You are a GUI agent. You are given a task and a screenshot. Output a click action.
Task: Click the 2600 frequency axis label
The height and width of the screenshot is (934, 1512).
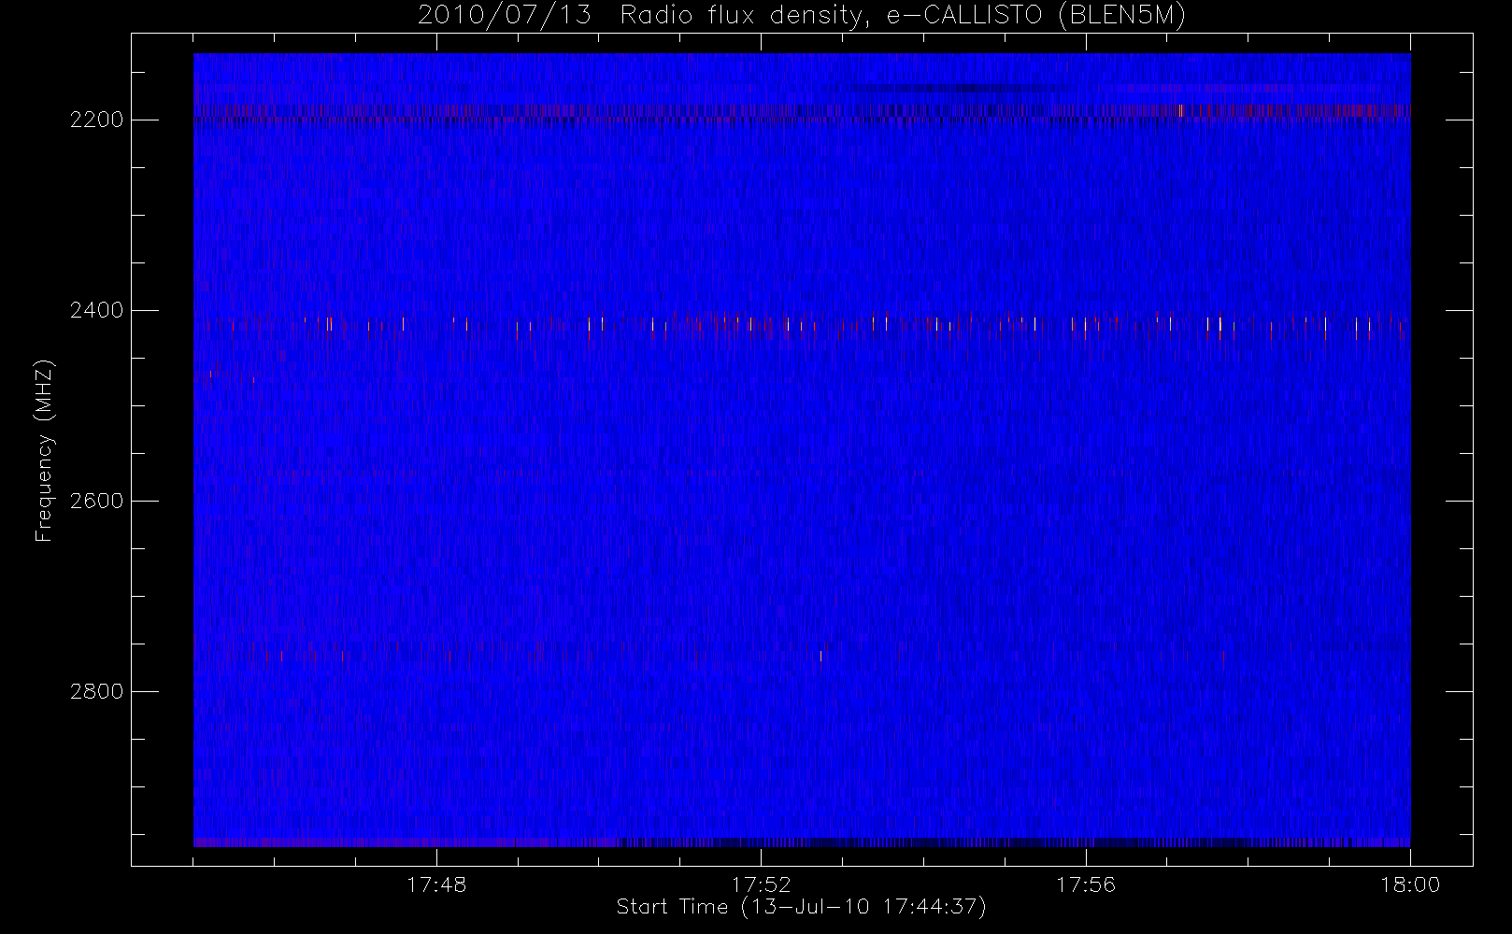(x=96, y=502)
